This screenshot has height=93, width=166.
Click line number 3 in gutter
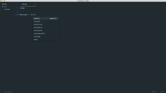[x=17, y=15]
